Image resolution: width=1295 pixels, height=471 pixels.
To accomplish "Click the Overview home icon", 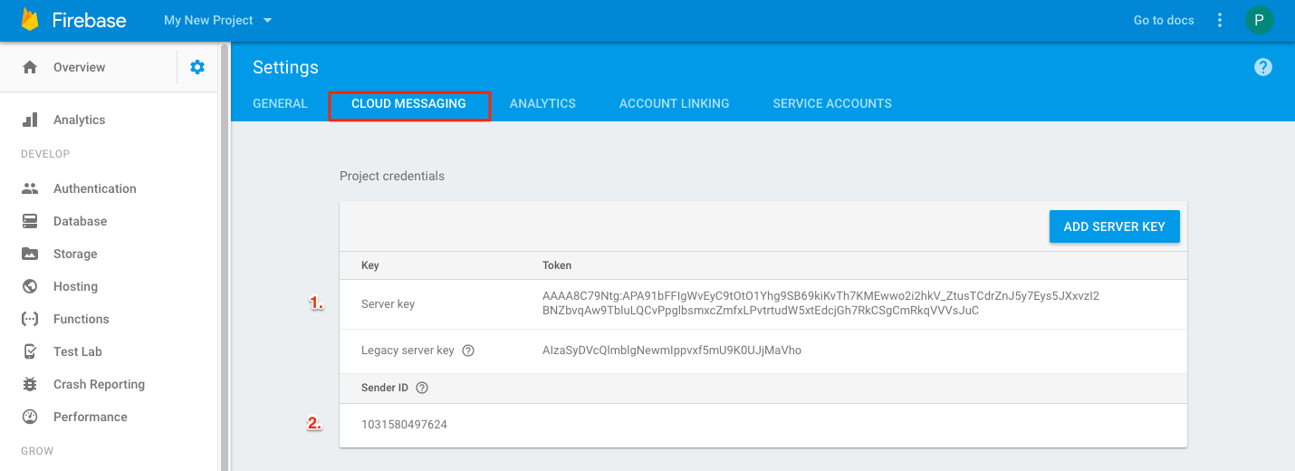I will click(x=30, y=67).
